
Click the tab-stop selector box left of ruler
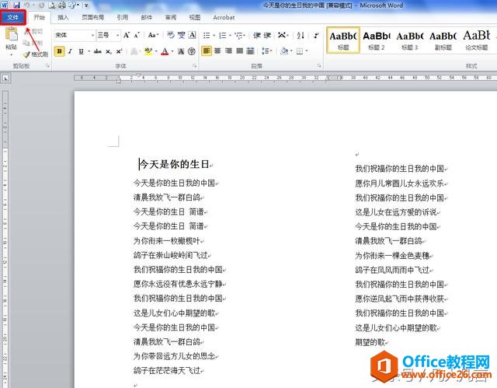pyautogui.click(x=5, y=78)
